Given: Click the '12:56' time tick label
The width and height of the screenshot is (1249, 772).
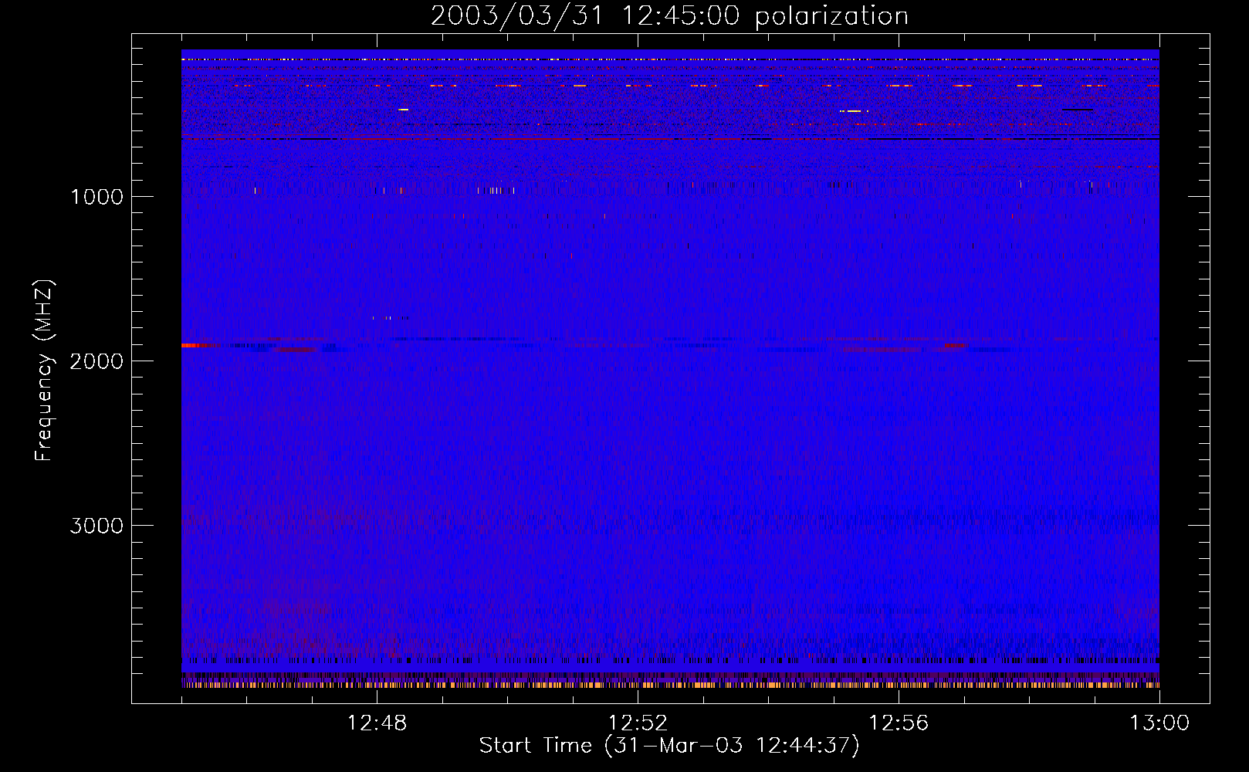Looking at the screenshot, I should click(899, 723).
